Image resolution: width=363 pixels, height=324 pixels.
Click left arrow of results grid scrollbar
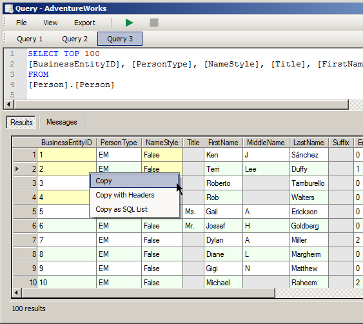16,293
